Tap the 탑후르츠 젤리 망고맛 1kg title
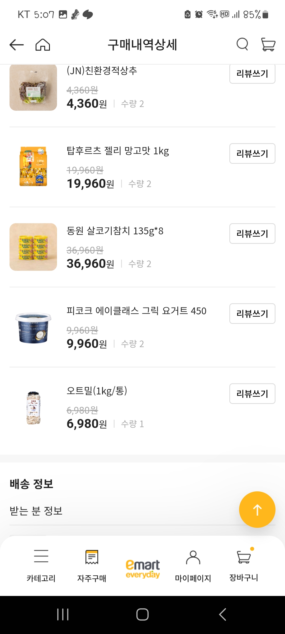Screen dimensions: 285x634 point(118,151)
